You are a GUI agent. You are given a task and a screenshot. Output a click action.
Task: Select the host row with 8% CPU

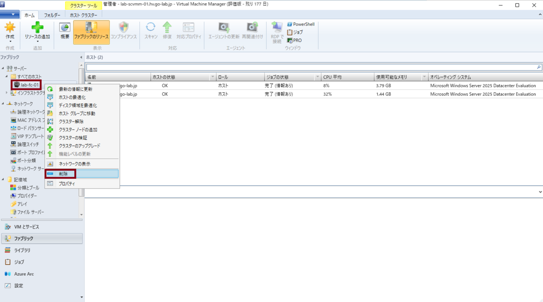[x=314, y=85]
